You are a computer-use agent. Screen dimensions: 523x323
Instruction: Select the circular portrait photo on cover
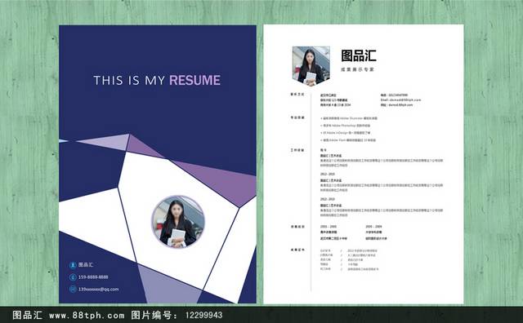click(178, 222)
